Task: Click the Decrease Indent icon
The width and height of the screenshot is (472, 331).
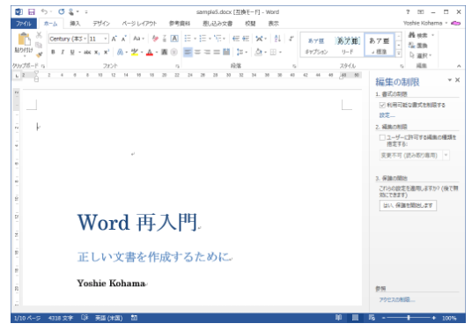Action: 236,38
